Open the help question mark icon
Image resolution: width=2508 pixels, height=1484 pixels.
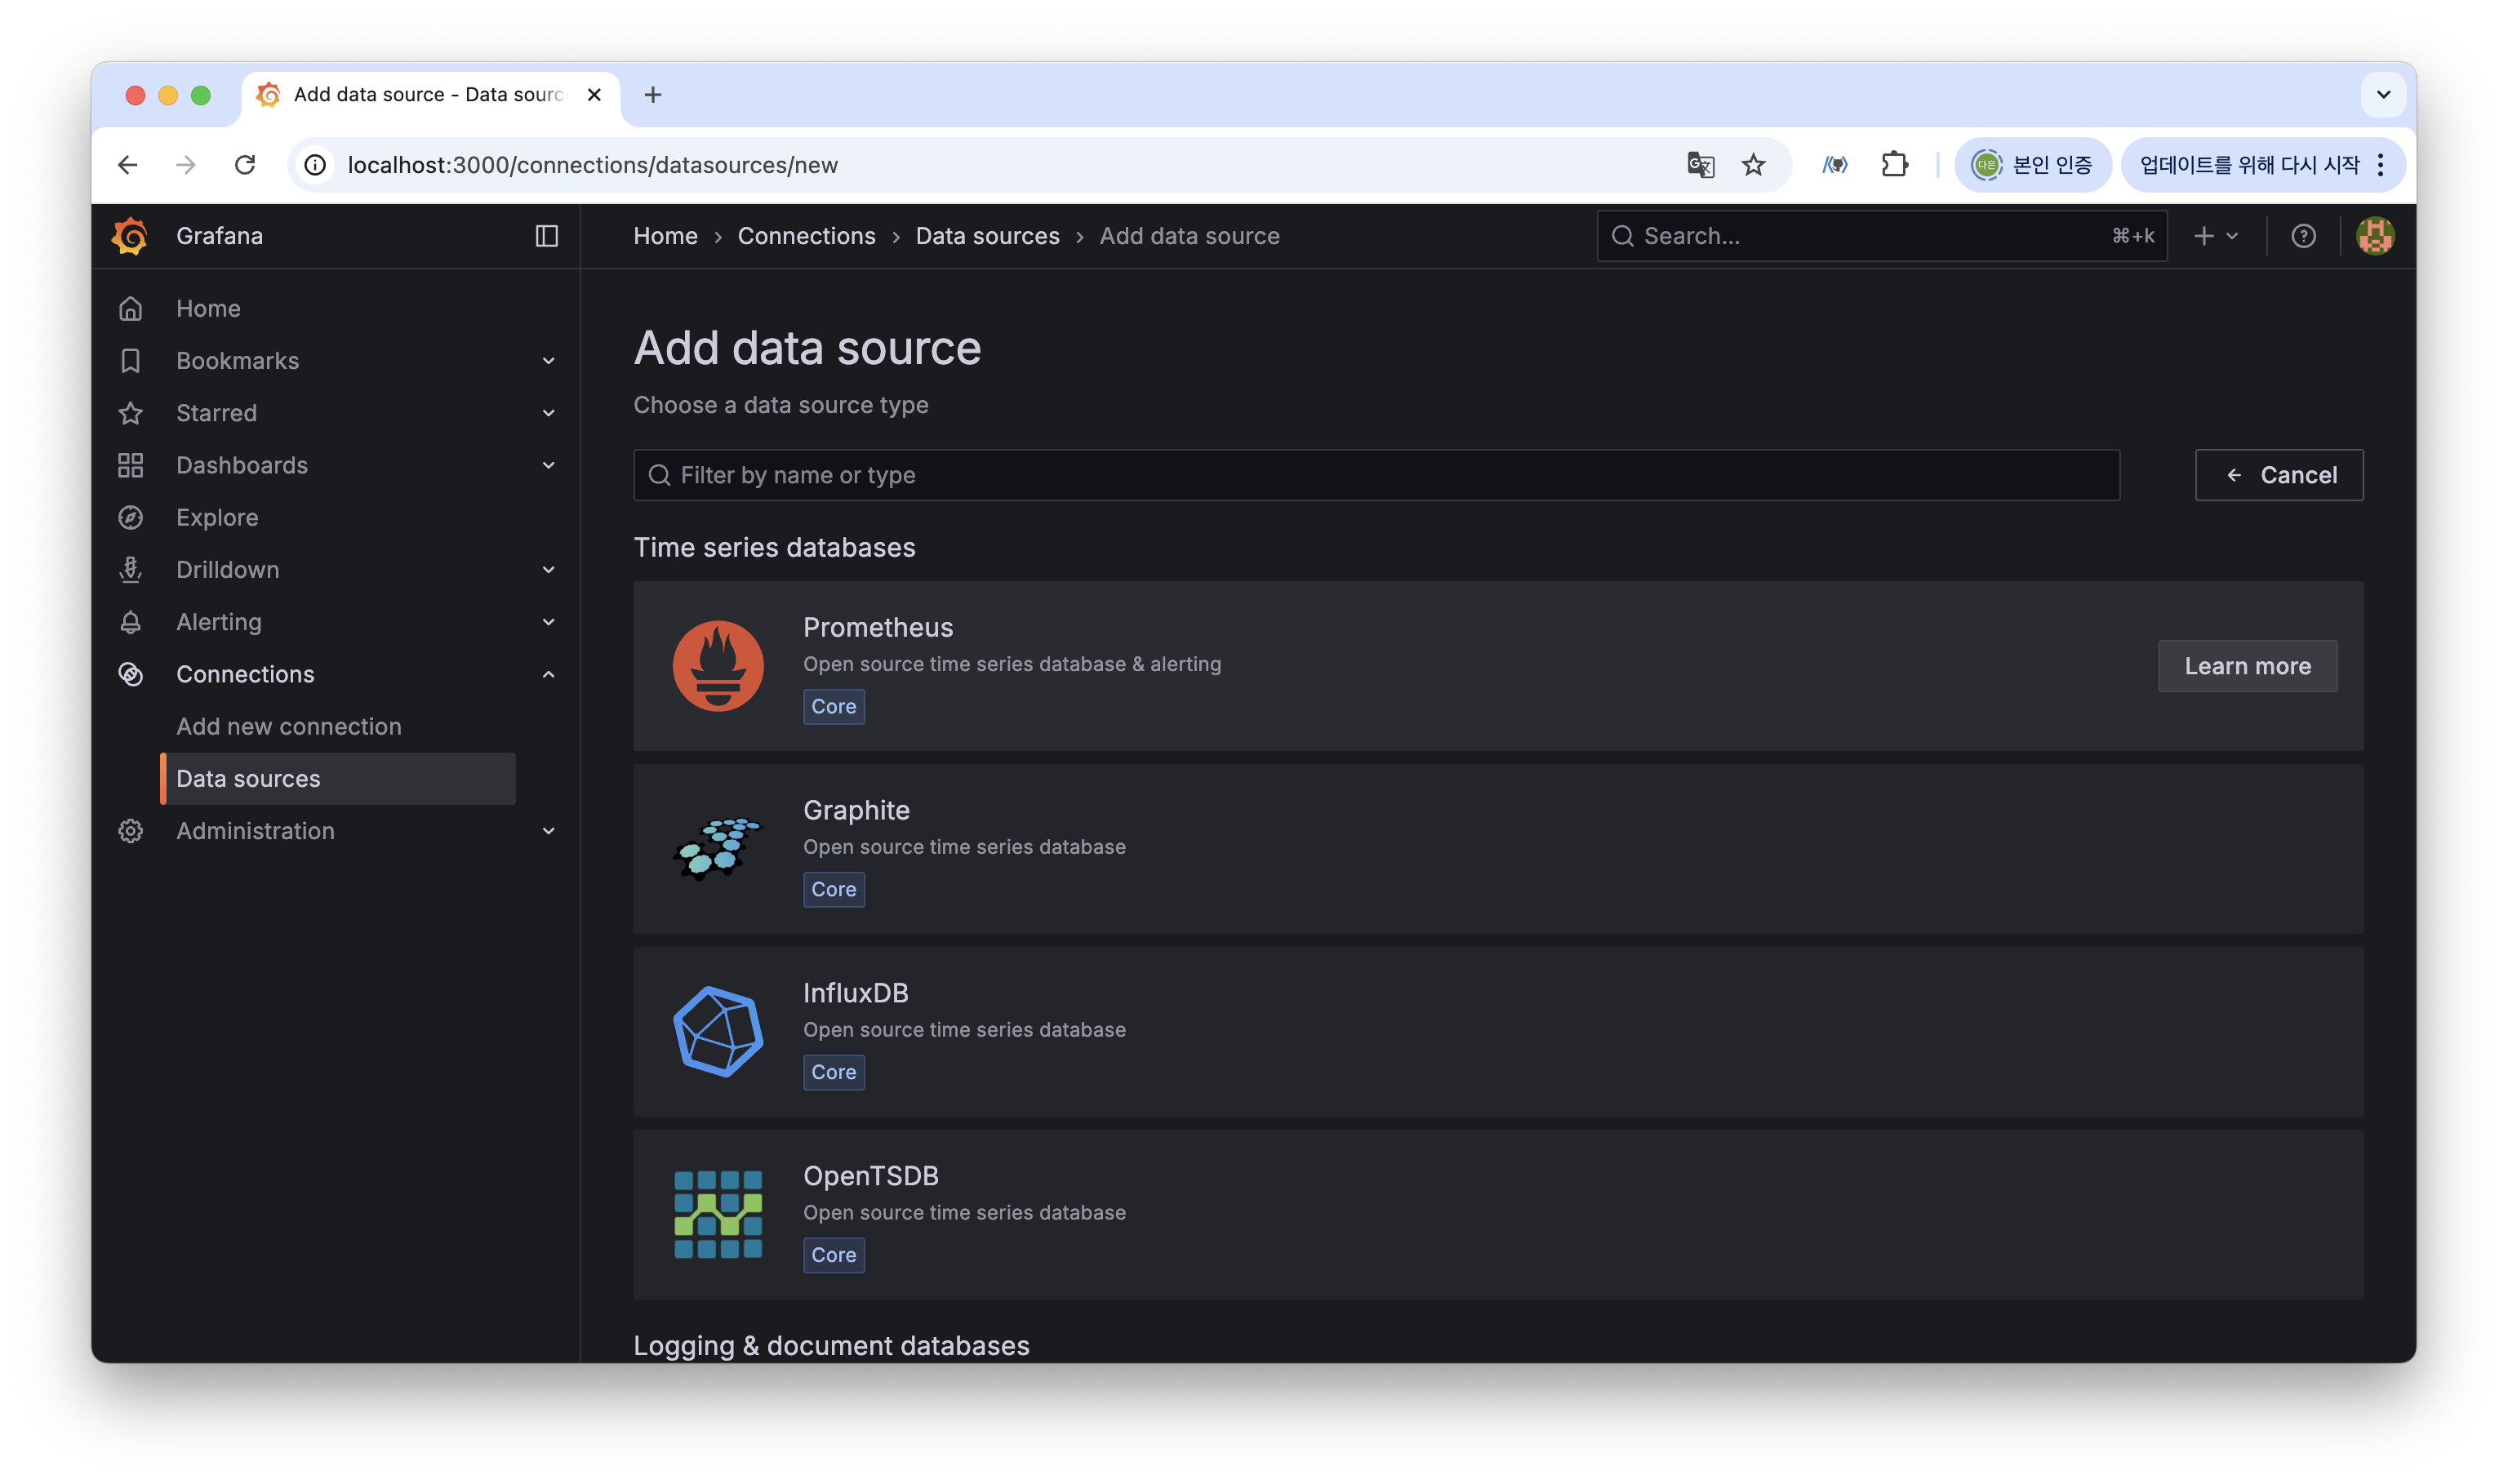pos(2303,236)
